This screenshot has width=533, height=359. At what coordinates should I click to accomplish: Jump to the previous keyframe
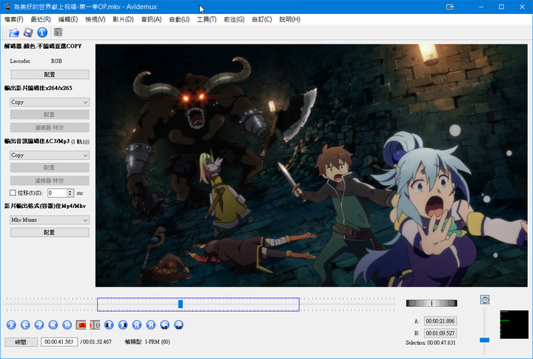pos(53,325)
